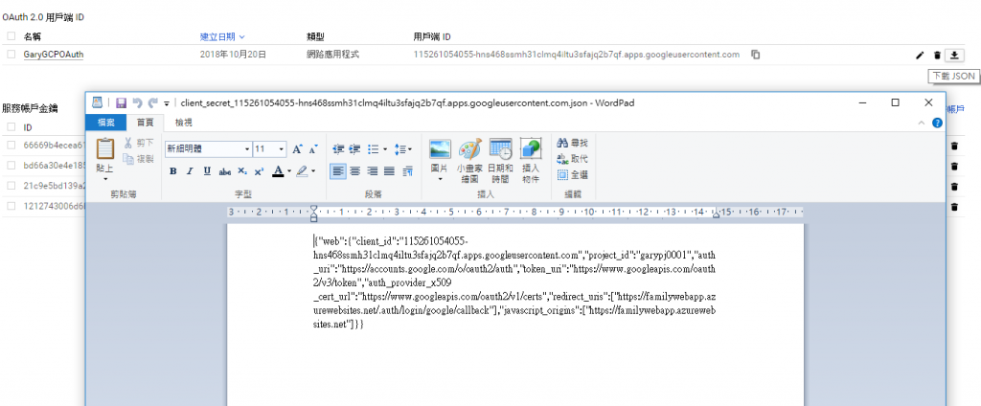
Task: Shrink font size with the smaller A
Action: pyautogui.click(x=313, y=148)
